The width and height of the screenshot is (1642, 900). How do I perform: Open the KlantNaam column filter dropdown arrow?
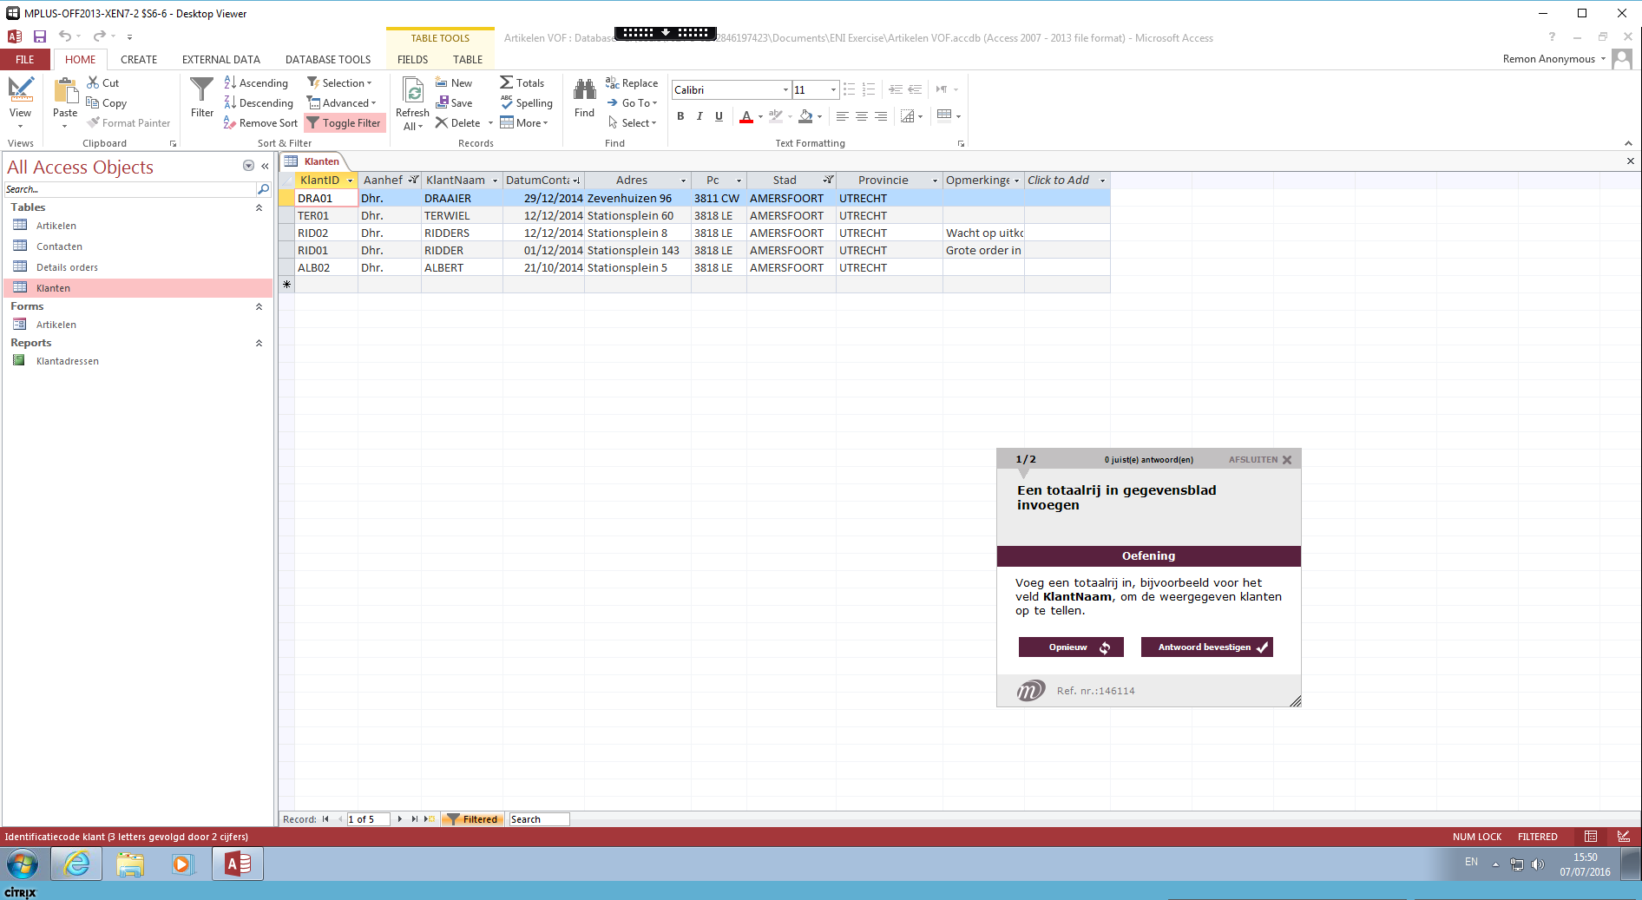point(495,181)
